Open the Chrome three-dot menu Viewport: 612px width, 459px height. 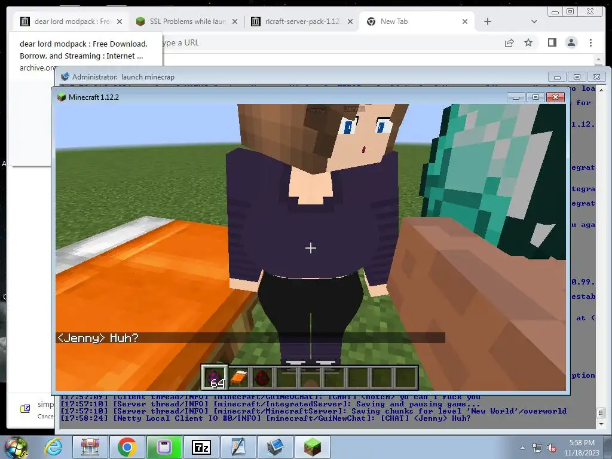pyautogui.click(x=590, y=42)
